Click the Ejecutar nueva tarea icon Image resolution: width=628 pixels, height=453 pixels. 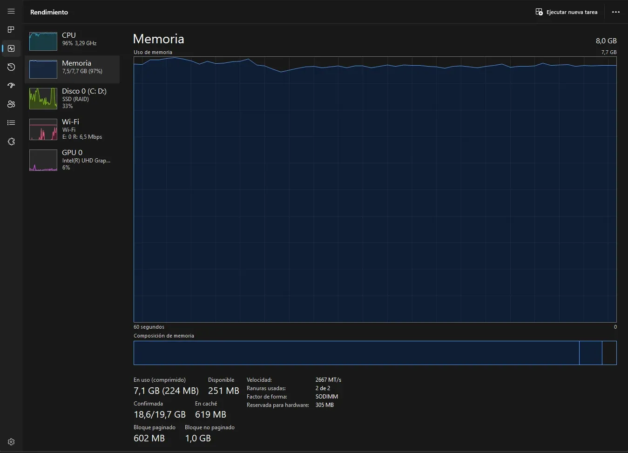(539, 12)
